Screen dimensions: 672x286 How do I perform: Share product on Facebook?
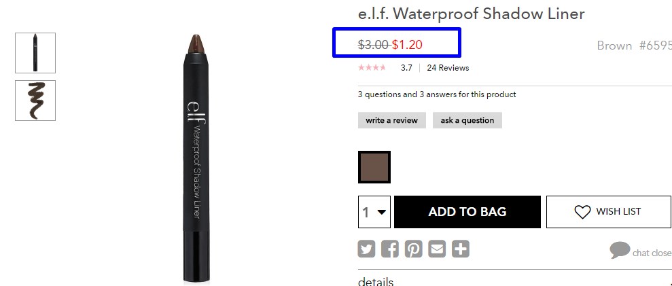(390, 249)
